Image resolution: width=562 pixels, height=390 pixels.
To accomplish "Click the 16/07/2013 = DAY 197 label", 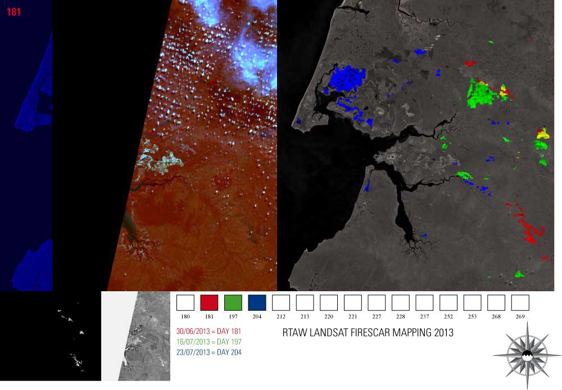I will (208, 342).
